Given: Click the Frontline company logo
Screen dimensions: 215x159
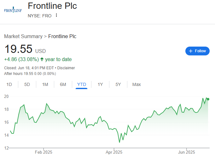Looking at the screenshot, I should (x=13, y=10).
